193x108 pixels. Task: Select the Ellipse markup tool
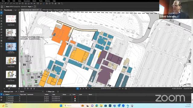click(20, 4)
